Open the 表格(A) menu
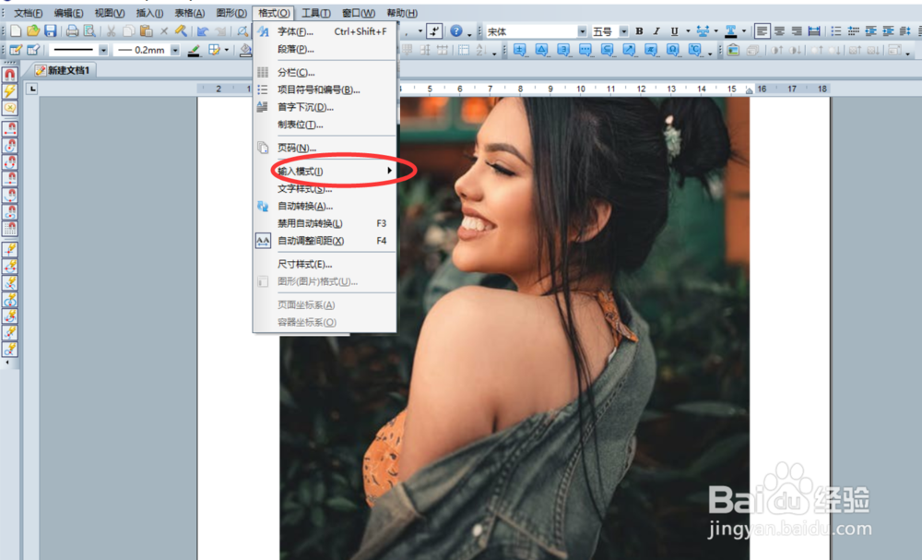The image size is (922, 560). pos(189,13)
